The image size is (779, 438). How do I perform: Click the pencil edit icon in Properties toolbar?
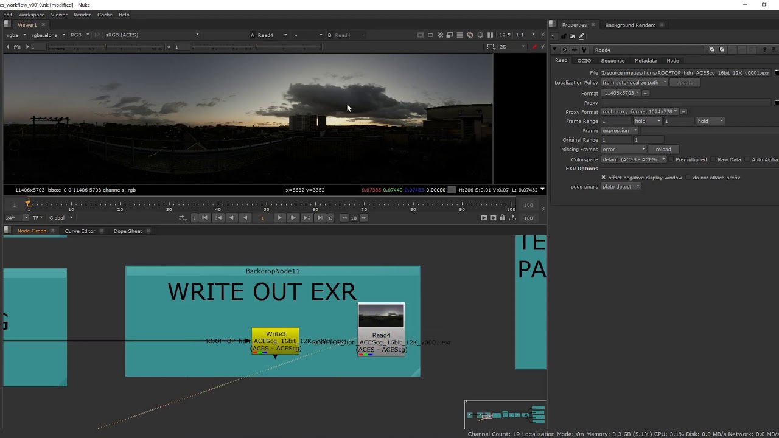coord(581,36)
